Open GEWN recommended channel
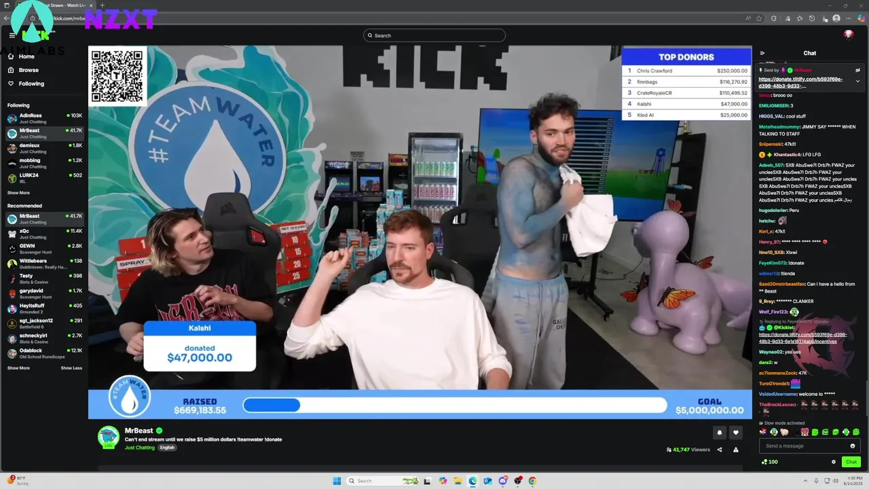 (43, 249)
